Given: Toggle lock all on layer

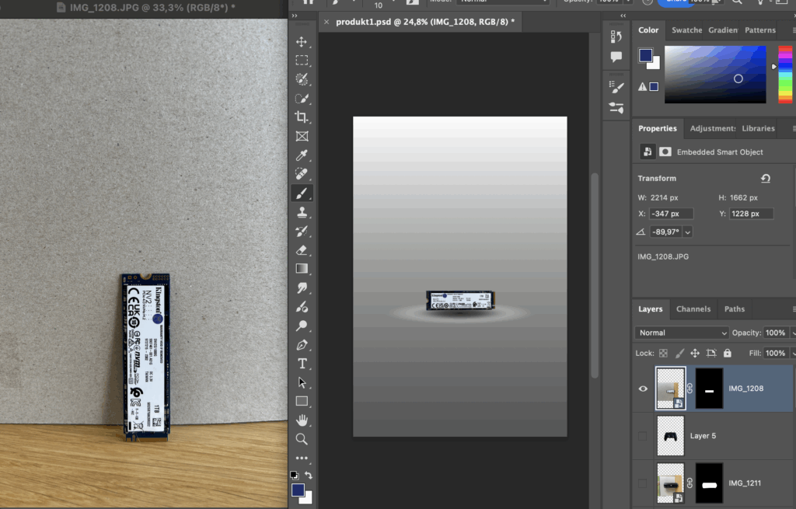Looking at the screenshot, I should (728, 354).
